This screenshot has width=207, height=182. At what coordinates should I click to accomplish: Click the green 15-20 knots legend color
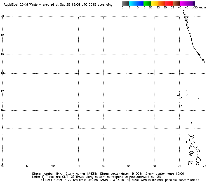tap(147, 3)
